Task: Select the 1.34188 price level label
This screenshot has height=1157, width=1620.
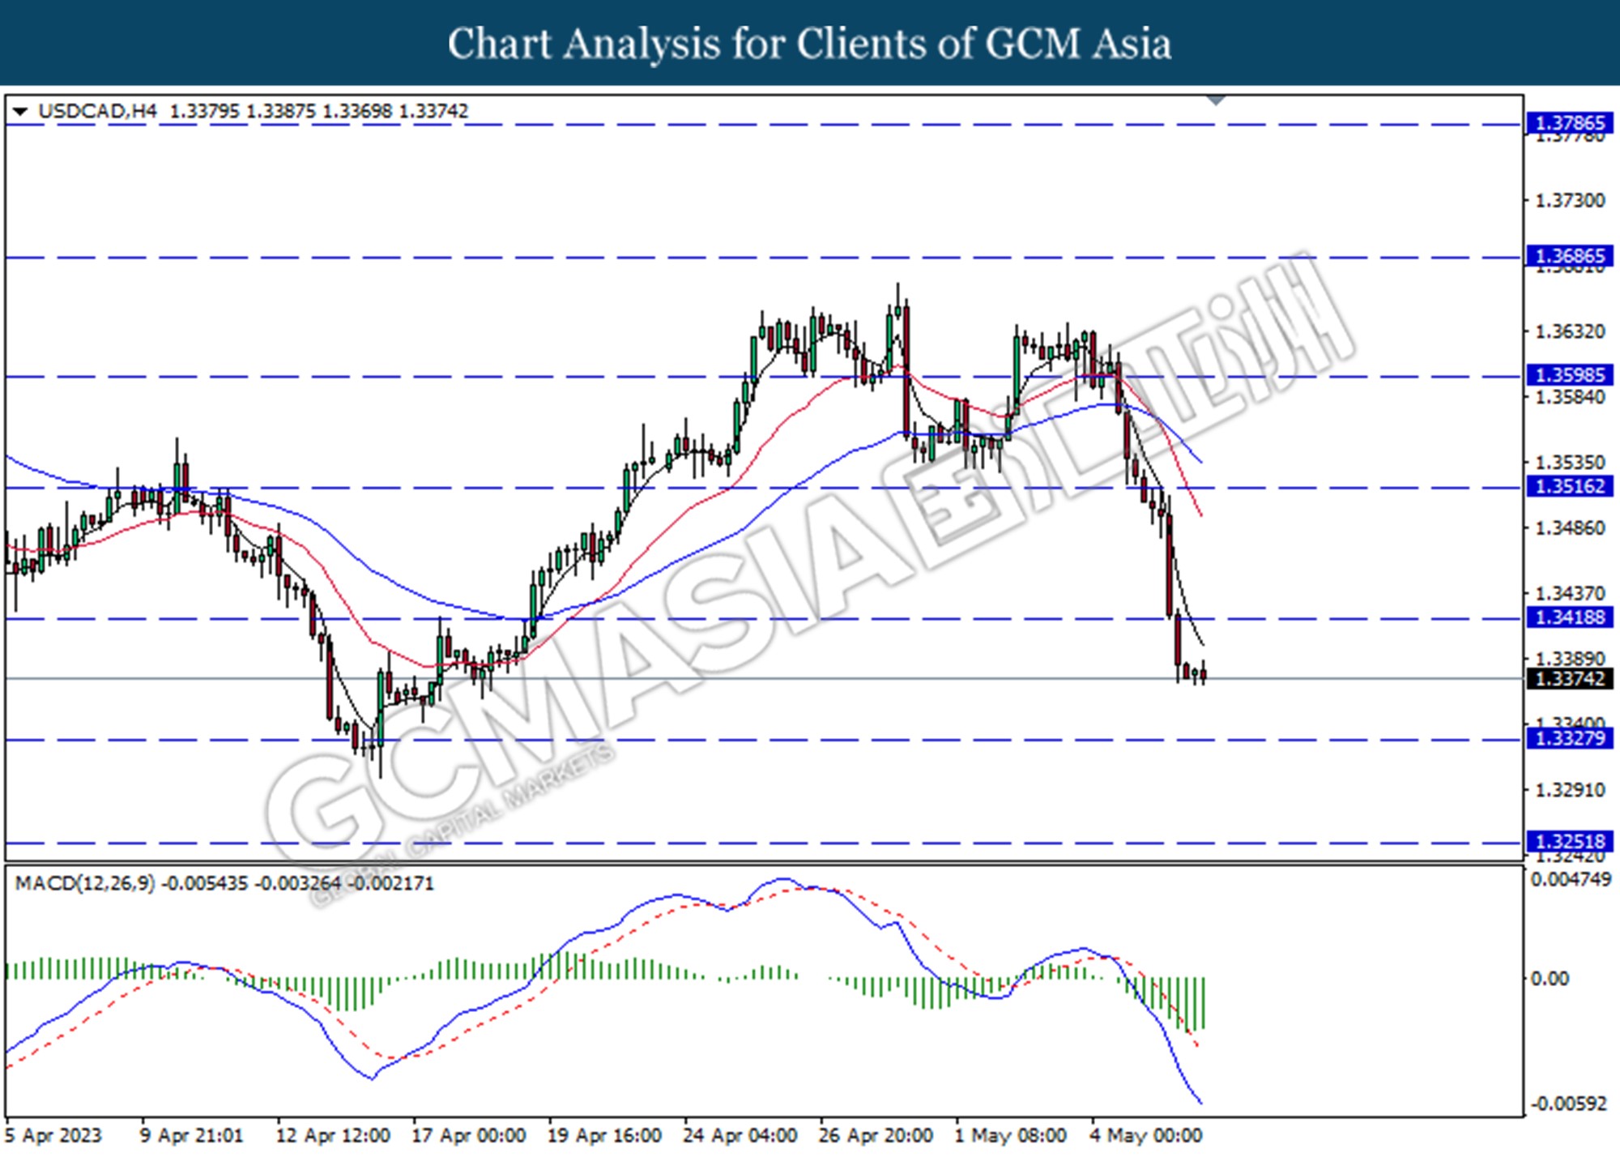Action: point(1570,617)
